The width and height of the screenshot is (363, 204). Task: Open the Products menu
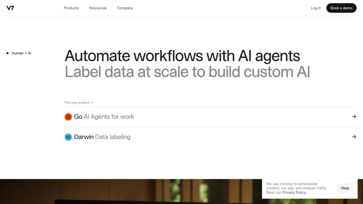(71, 8)
